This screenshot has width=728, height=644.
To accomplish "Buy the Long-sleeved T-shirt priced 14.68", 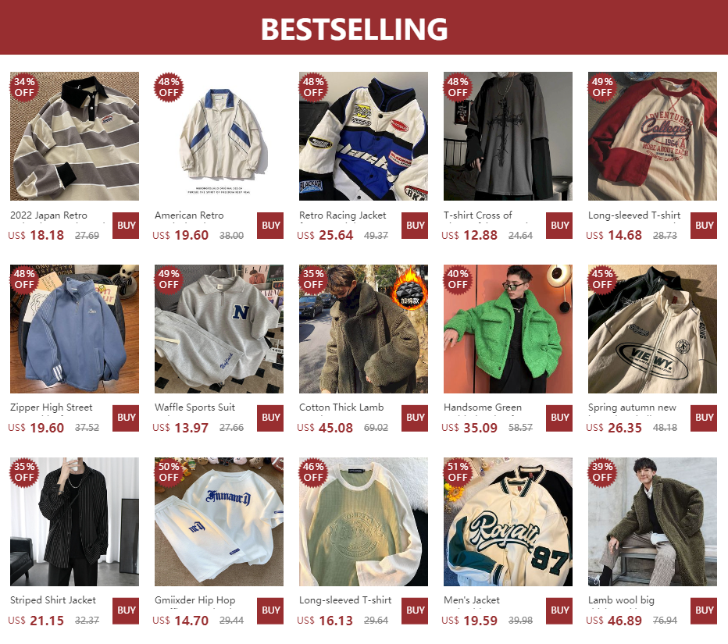I will (x=704, y=226).
